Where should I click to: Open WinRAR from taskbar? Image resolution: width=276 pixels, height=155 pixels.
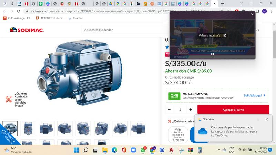pyautogui.click(x=190, y=150)
